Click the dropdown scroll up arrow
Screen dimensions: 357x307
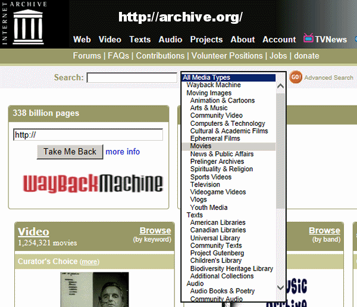point(280,86)
